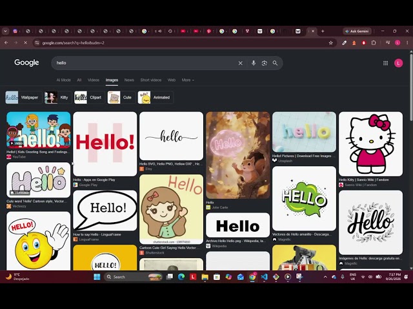Open the black bold Hello Wikipedia image
Viewport: 413px width, 309px height.
[x=238, y=225]
